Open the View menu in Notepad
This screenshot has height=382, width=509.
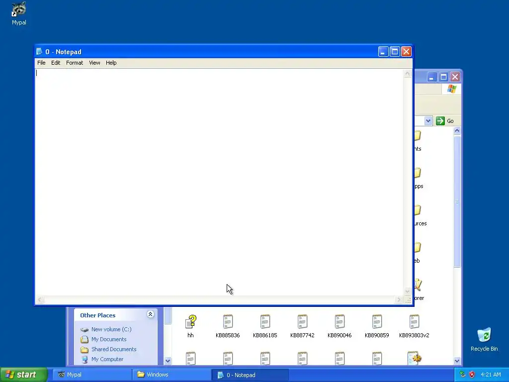point(94,63)
